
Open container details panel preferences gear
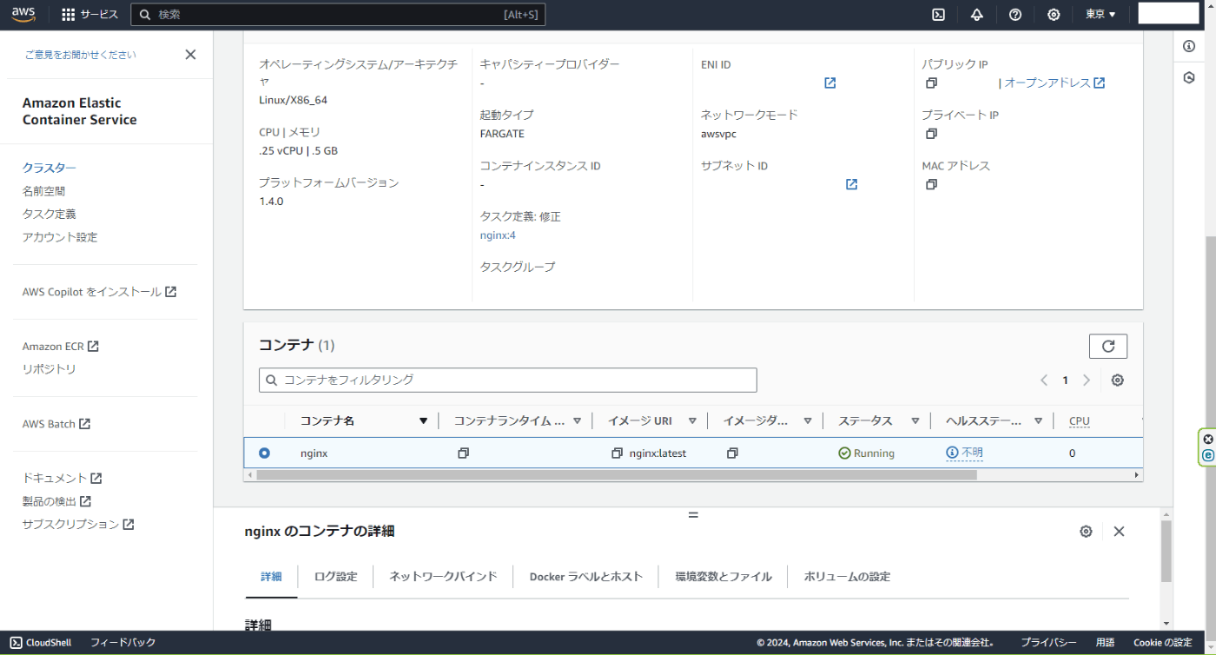[1086, 532]
